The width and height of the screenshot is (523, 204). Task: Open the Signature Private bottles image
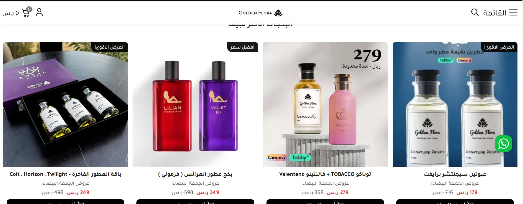pyautogui.click(x=455, y=104)
